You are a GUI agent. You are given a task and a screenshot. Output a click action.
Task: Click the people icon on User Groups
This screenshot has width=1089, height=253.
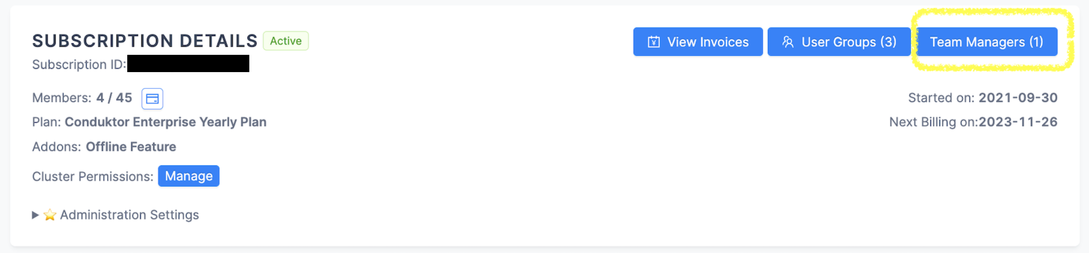[788, 42]
